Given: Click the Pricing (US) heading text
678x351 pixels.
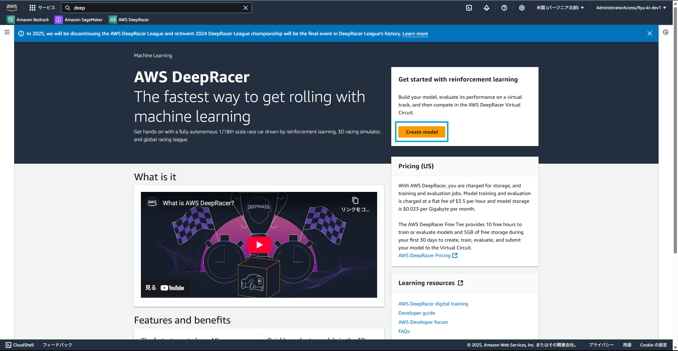Looking at the screenshot, I should click(416, 166).
